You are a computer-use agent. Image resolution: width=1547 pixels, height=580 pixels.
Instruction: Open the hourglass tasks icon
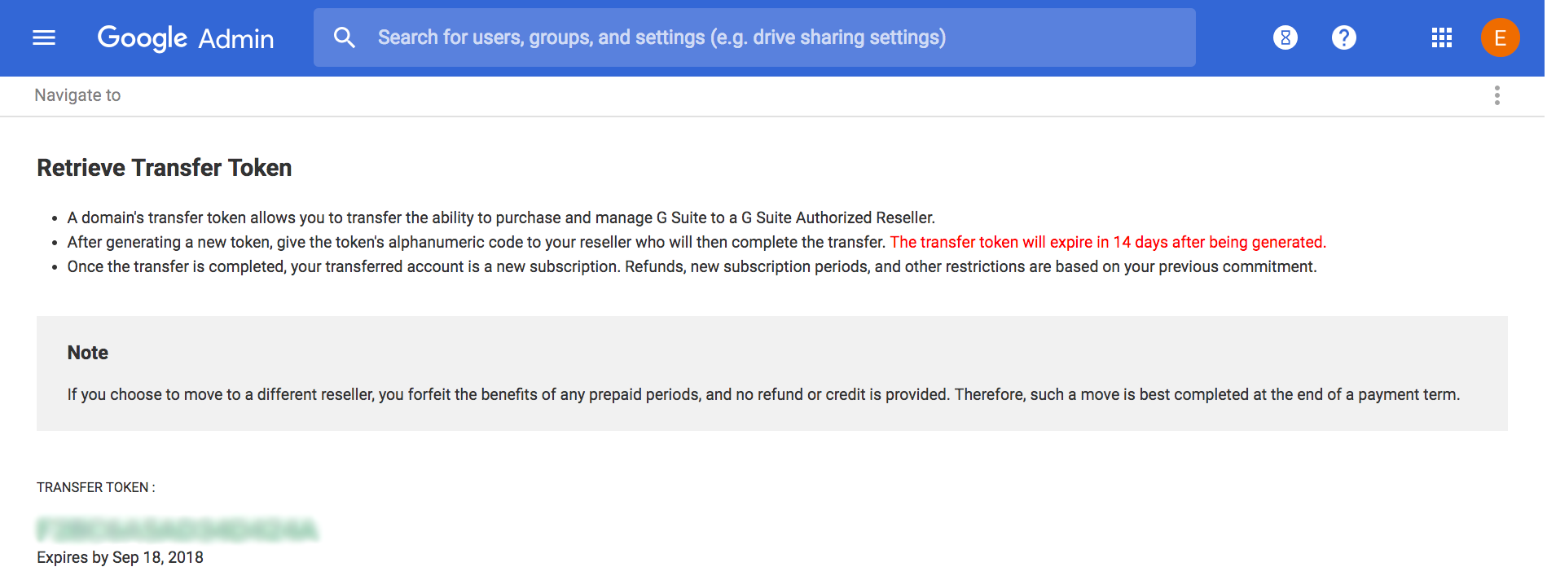(1286, 37)
